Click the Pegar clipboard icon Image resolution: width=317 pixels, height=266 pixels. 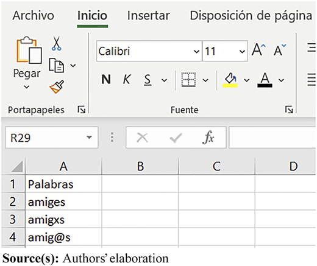pyautogui.click(x=29, y=50)
